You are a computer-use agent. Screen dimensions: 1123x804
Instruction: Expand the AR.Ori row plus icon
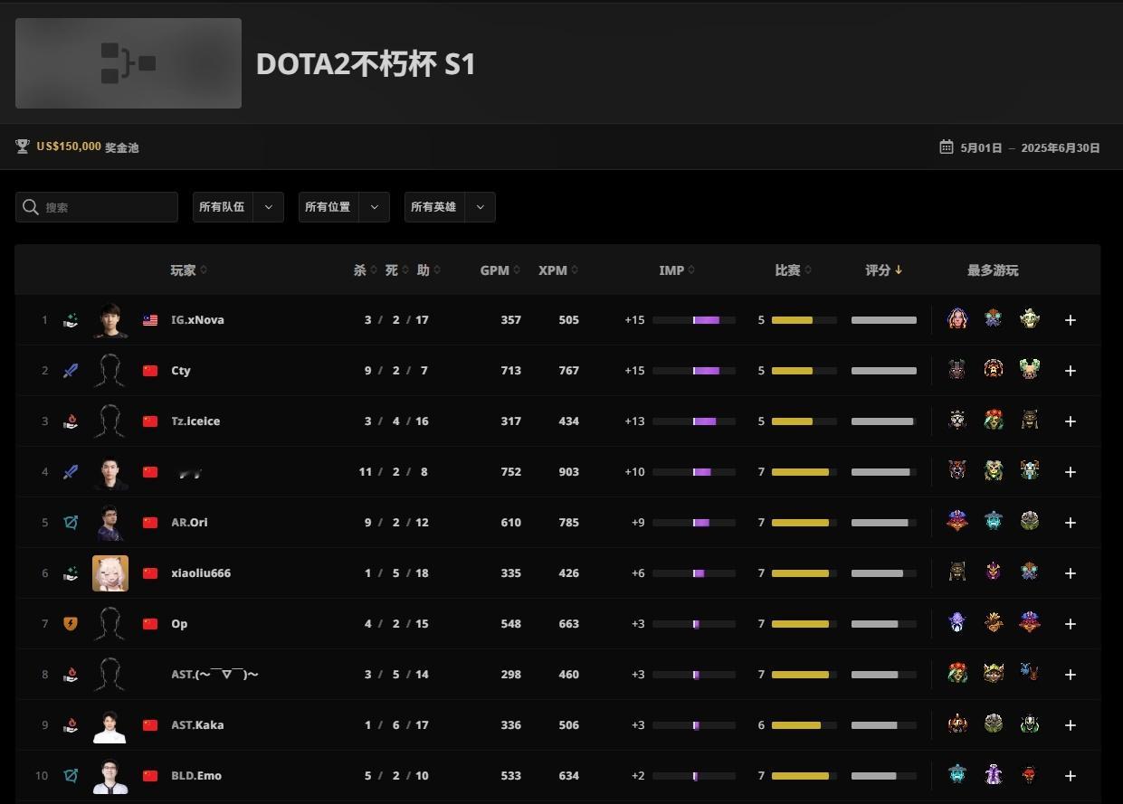click(1071, 523)
